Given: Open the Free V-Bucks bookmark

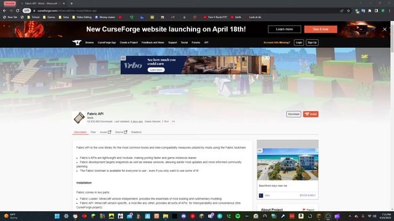Looking at the screenshot, I should (x=215, y=17).
